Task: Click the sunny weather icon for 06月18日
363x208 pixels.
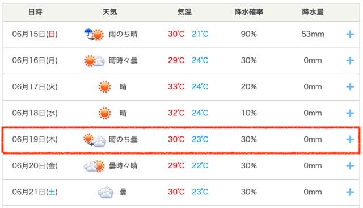Action: pyautogui.click(x=104, y=114)
